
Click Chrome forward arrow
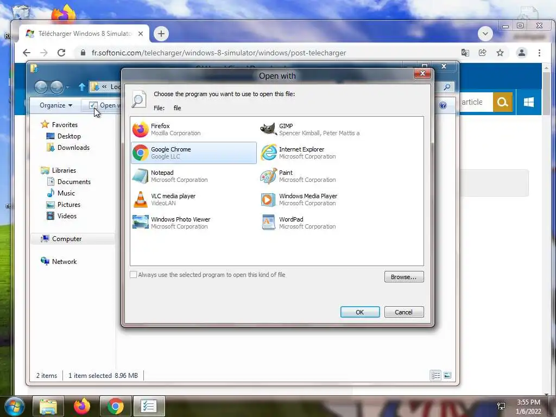(44, 53)
